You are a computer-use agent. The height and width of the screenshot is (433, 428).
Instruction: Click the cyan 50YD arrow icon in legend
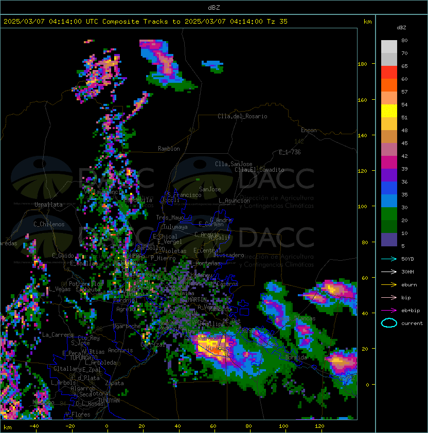(x=389, y=259)
